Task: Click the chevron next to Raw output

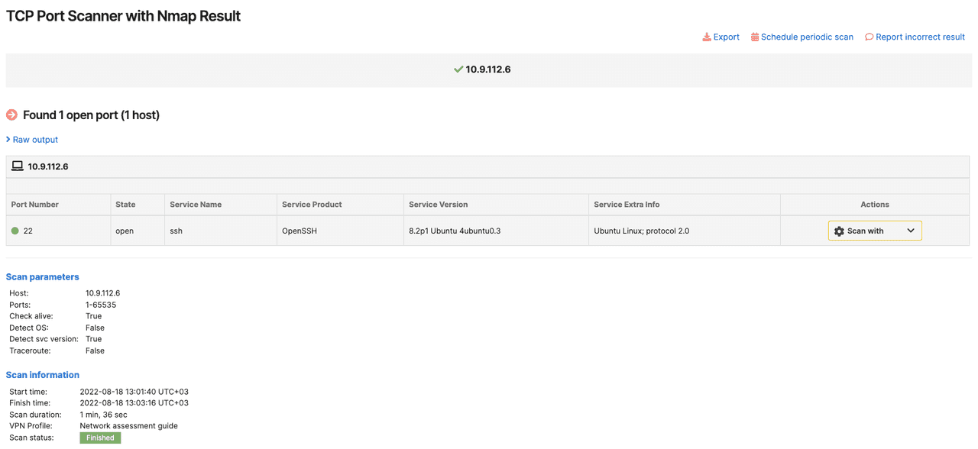Action: (8, 140)
